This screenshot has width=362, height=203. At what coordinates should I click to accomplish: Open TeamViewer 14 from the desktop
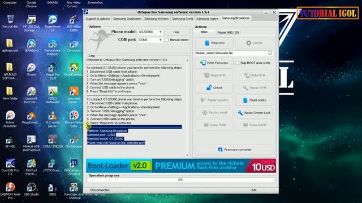[x=53, y=23]
